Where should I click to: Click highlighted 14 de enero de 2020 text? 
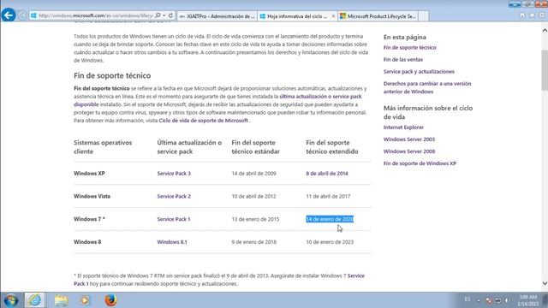pos(330,219)
